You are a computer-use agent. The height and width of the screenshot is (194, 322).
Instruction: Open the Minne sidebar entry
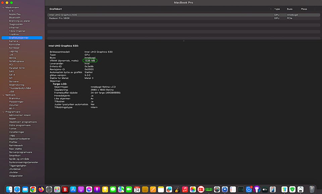[12, 58]
